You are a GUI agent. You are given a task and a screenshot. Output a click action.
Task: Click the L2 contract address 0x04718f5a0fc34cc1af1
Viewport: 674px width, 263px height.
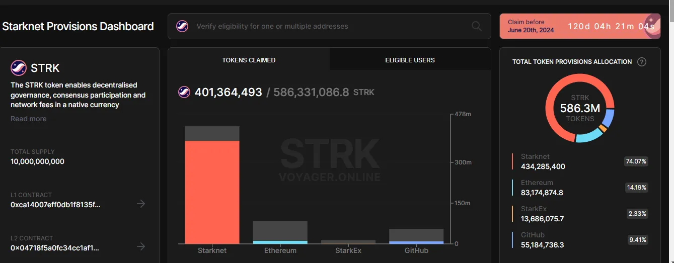(55, 247)
